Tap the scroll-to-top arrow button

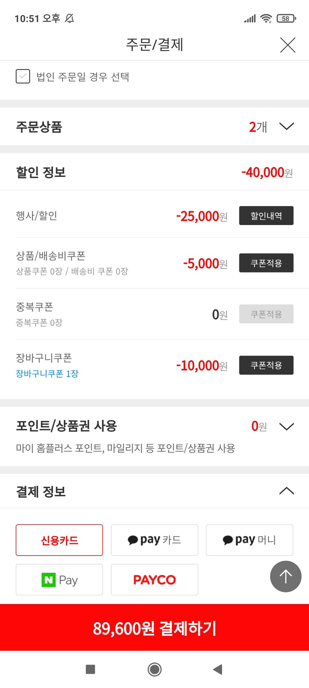pyautogui.click(x=286, y=576)
